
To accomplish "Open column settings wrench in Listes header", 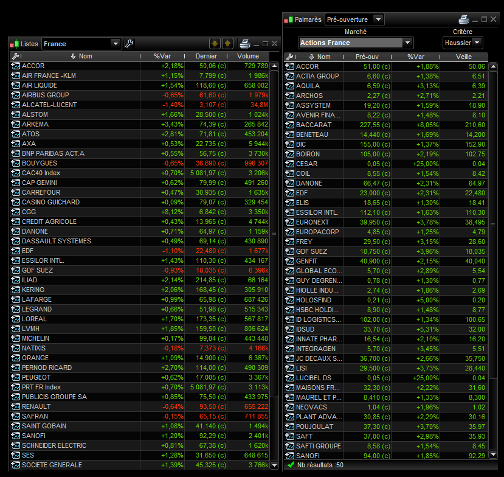I will point(15,57).
